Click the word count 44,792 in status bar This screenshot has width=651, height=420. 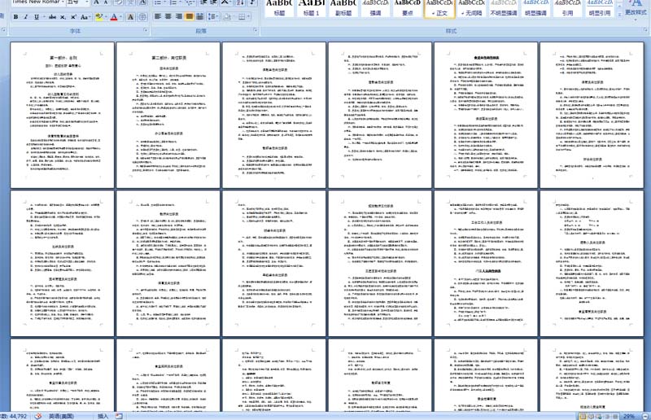[x=15, y=416]
